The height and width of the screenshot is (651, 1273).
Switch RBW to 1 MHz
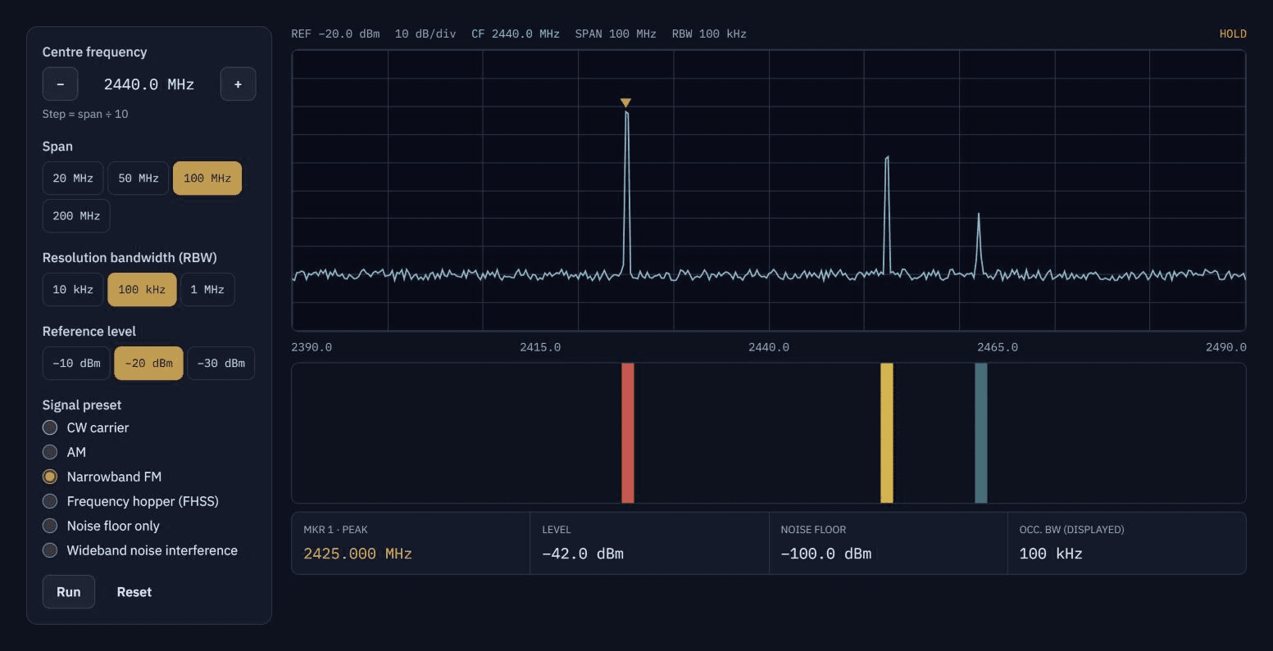coord(207,289)
